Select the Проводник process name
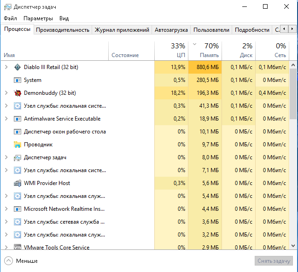Viewport: 298px width, 272px height. [38, 145]
